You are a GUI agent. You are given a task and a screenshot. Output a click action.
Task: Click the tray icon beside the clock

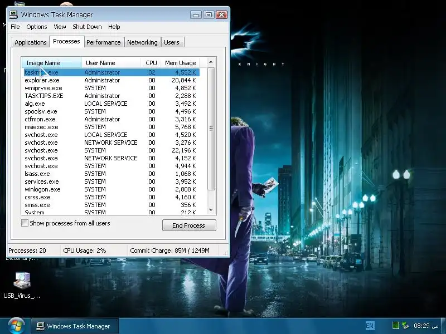[x=405, y=326]
